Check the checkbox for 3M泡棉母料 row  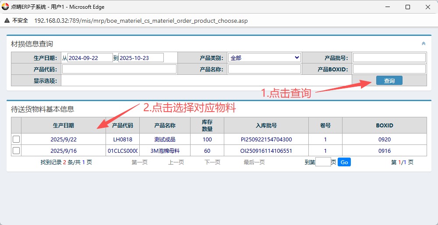tap(16, 151)
